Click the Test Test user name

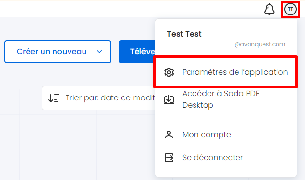point(184,34)
